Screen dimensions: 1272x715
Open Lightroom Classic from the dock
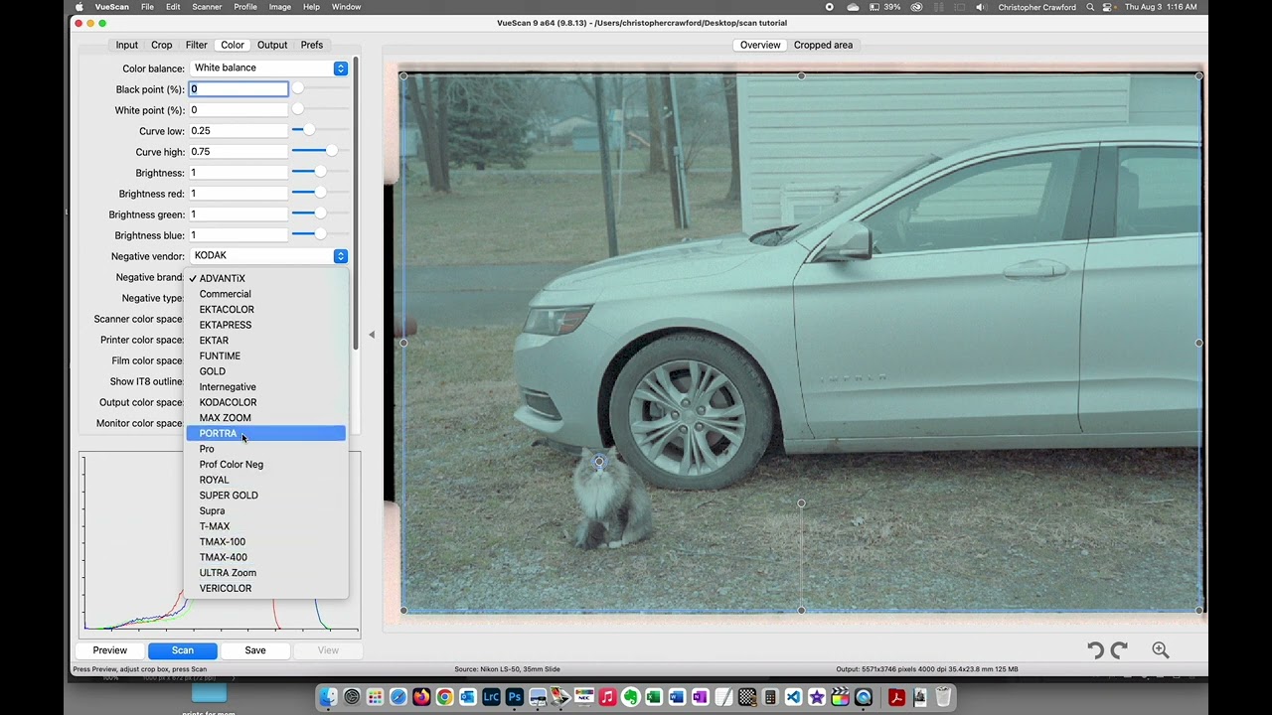(x=491, y=697)
